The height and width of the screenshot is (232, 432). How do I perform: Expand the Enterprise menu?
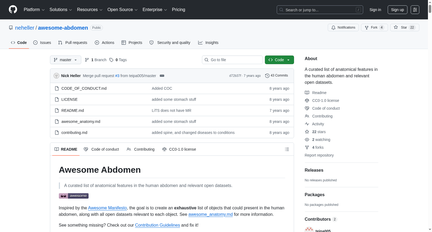tap(155, 10)
